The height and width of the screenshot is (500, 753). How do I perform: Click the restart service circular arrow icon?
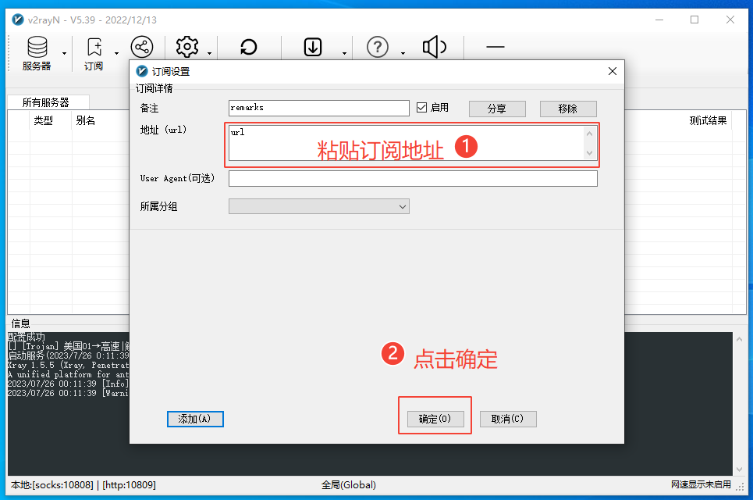click(248, 47)
